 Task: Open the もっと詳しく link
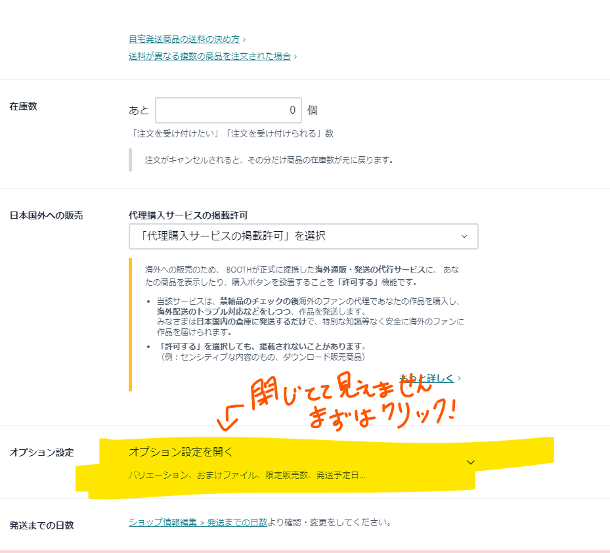pyautogui.click(x=427, y=378)
